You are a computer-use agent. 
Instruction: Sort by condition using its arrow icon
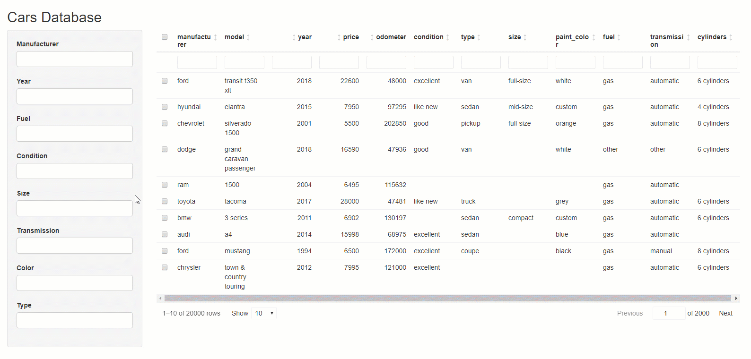point(448,37)
